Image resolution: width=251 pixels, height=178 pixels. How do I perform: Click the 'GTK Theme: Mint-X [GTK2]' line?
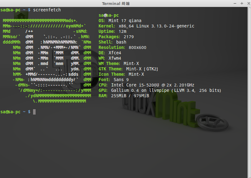coord(128,69)
